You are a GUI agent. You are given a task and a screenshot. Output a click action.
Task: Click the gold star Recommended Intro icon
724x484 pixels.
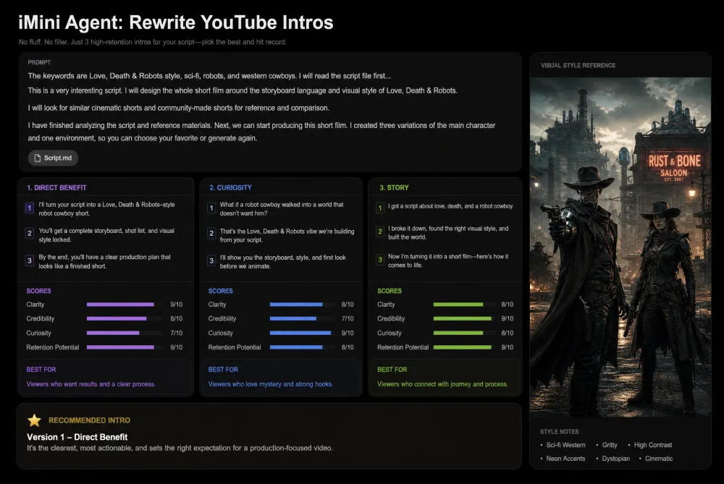34,420
